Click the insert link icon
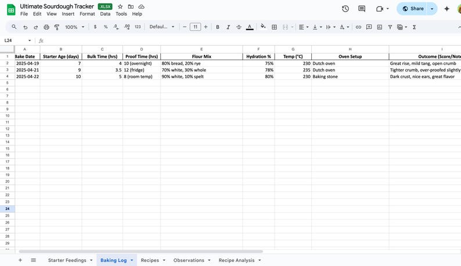The height and width of the screenshot is (266, 461). pos(358,27)
